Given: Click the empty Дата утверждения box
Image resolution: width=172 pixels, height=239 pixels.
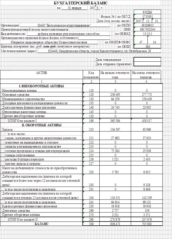Looking at the screenshot, I should click(147, 59).
